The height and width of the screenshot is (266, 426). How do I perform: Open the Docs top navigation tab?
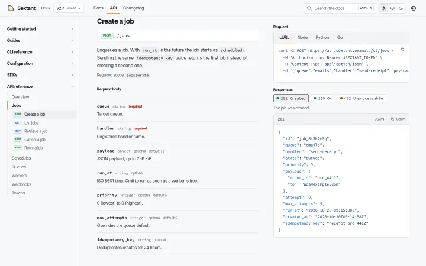[98, 8]
